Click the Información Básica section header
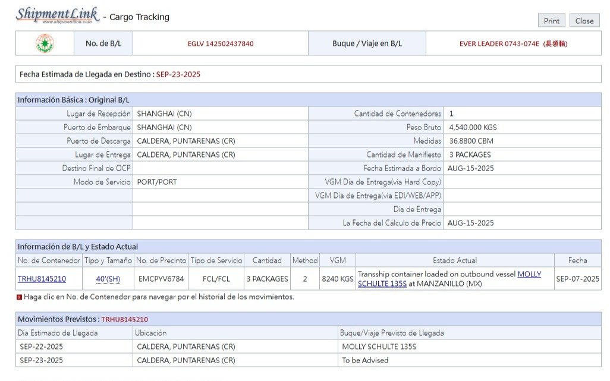The height and width of the screenshot is (381, 610). tap(73, 100)
